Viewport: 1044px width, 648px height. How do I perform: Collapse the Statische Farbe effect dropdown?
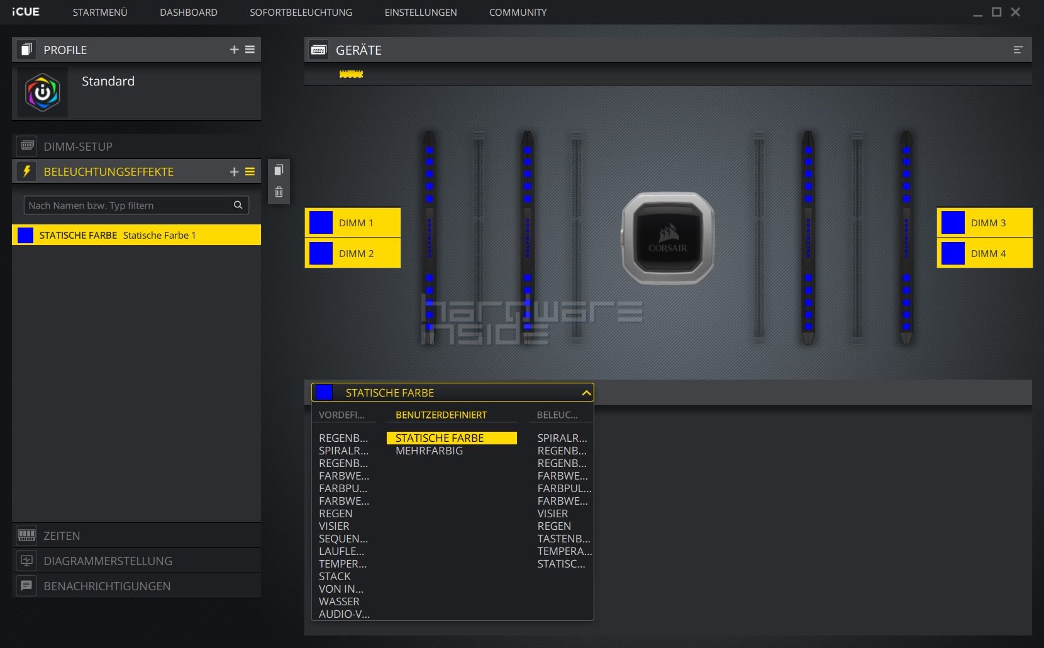pyautogui.click(x=452, y=392)
